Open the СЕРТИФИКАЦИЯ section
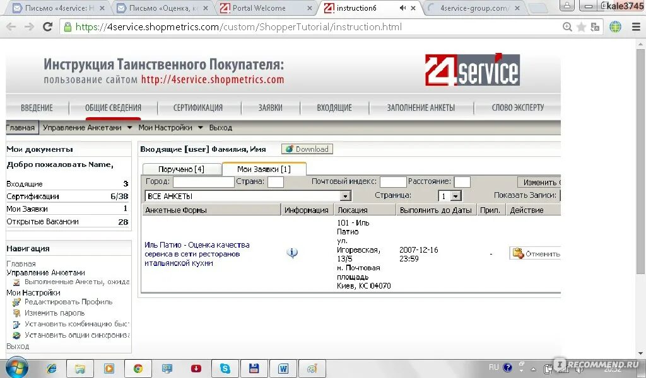 (x=197, y=108)
